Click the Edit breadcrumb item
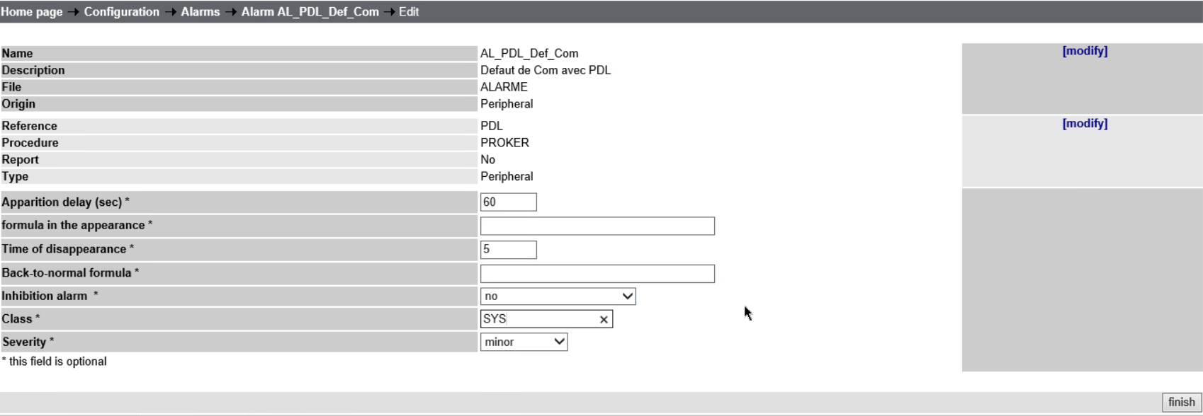This screenshot has height=416, width=1203. tap(409, 12)
